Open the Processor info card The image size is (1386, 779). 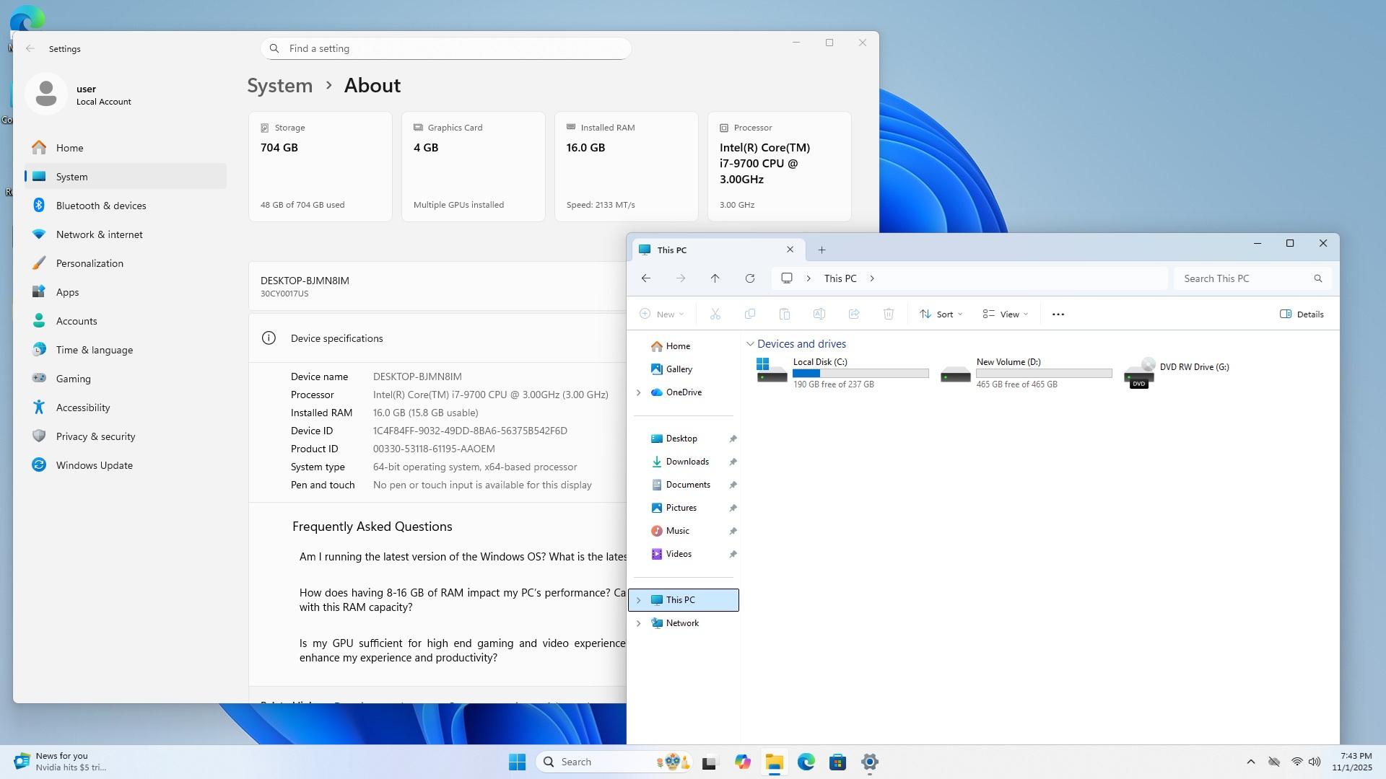[780, 167]
